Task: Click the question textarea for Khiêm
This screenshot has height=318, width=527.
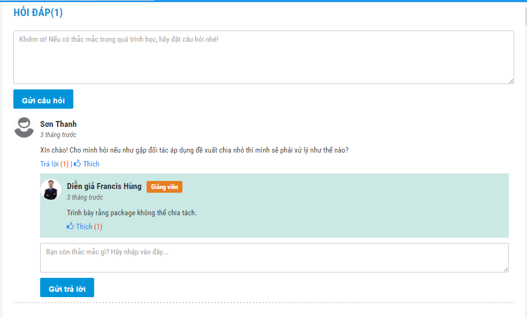Action: [x=263, y=57]
